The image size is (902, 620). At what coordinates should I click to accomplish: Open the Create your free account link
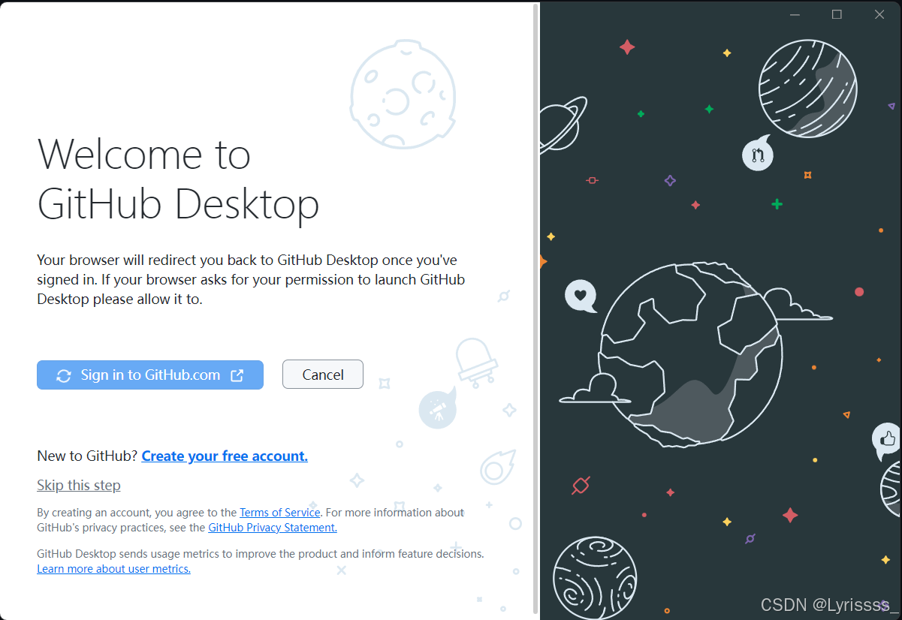pyautogui.click(x=225, y=456)
